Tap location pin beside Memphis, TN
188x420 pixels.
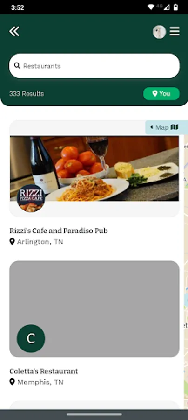pos(12,382)
